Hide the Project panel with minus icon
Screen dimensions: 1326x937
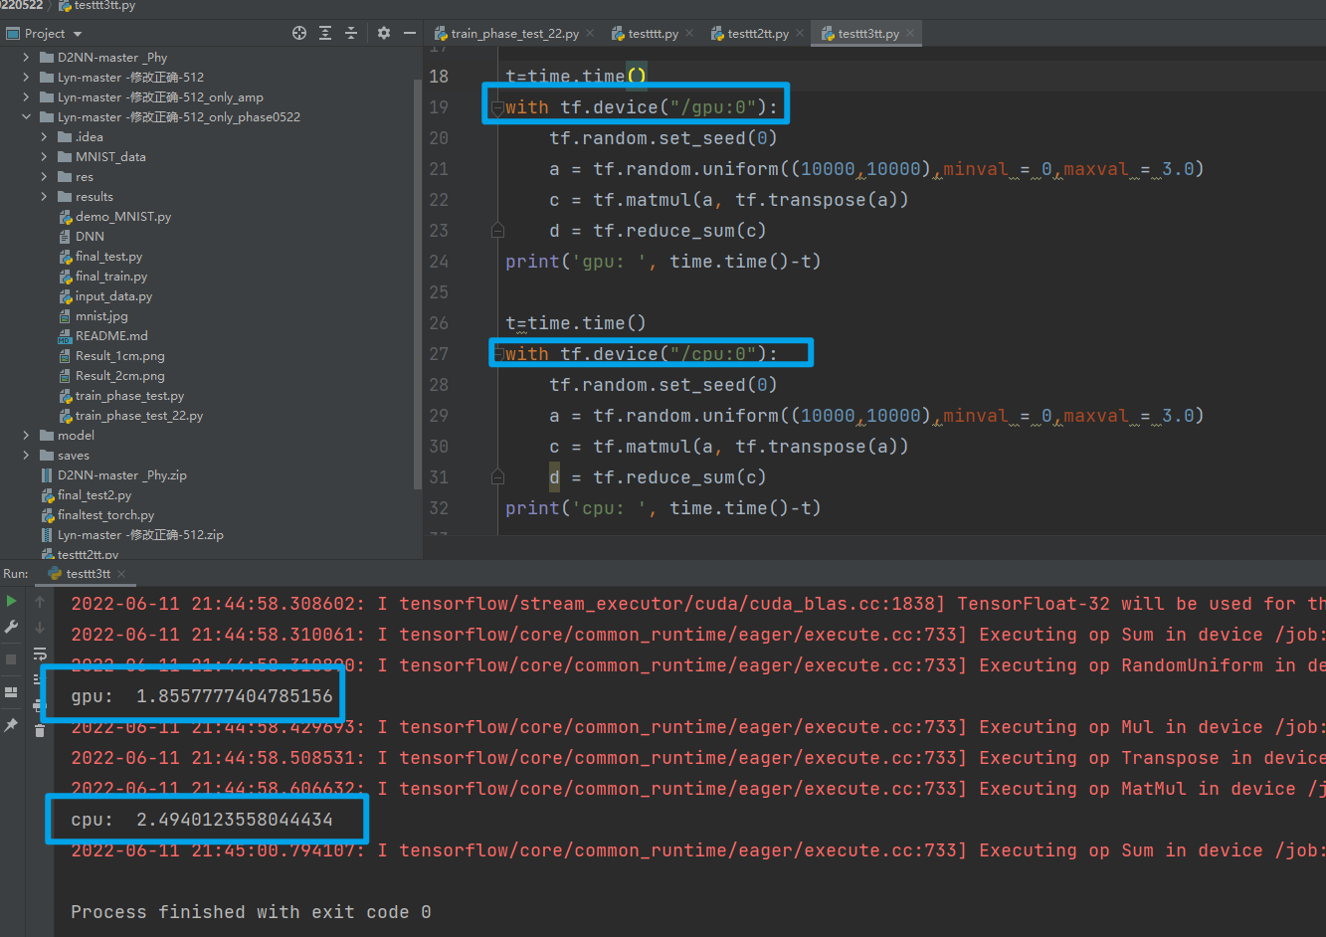coord(410,33)
